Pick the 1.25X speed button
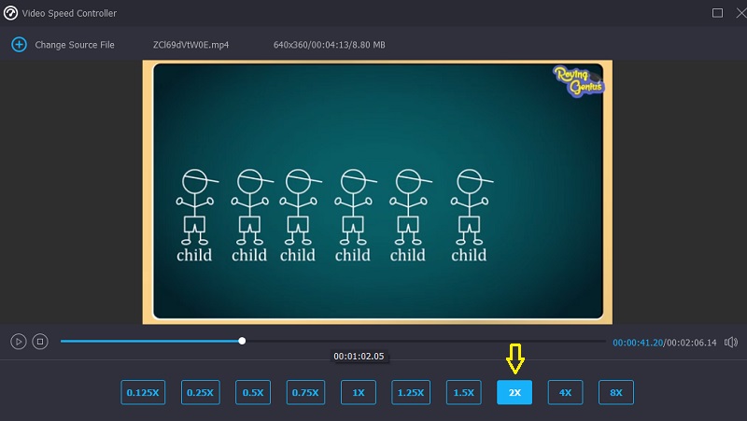Screen dimensions: 747x421 tap(411, 393)
